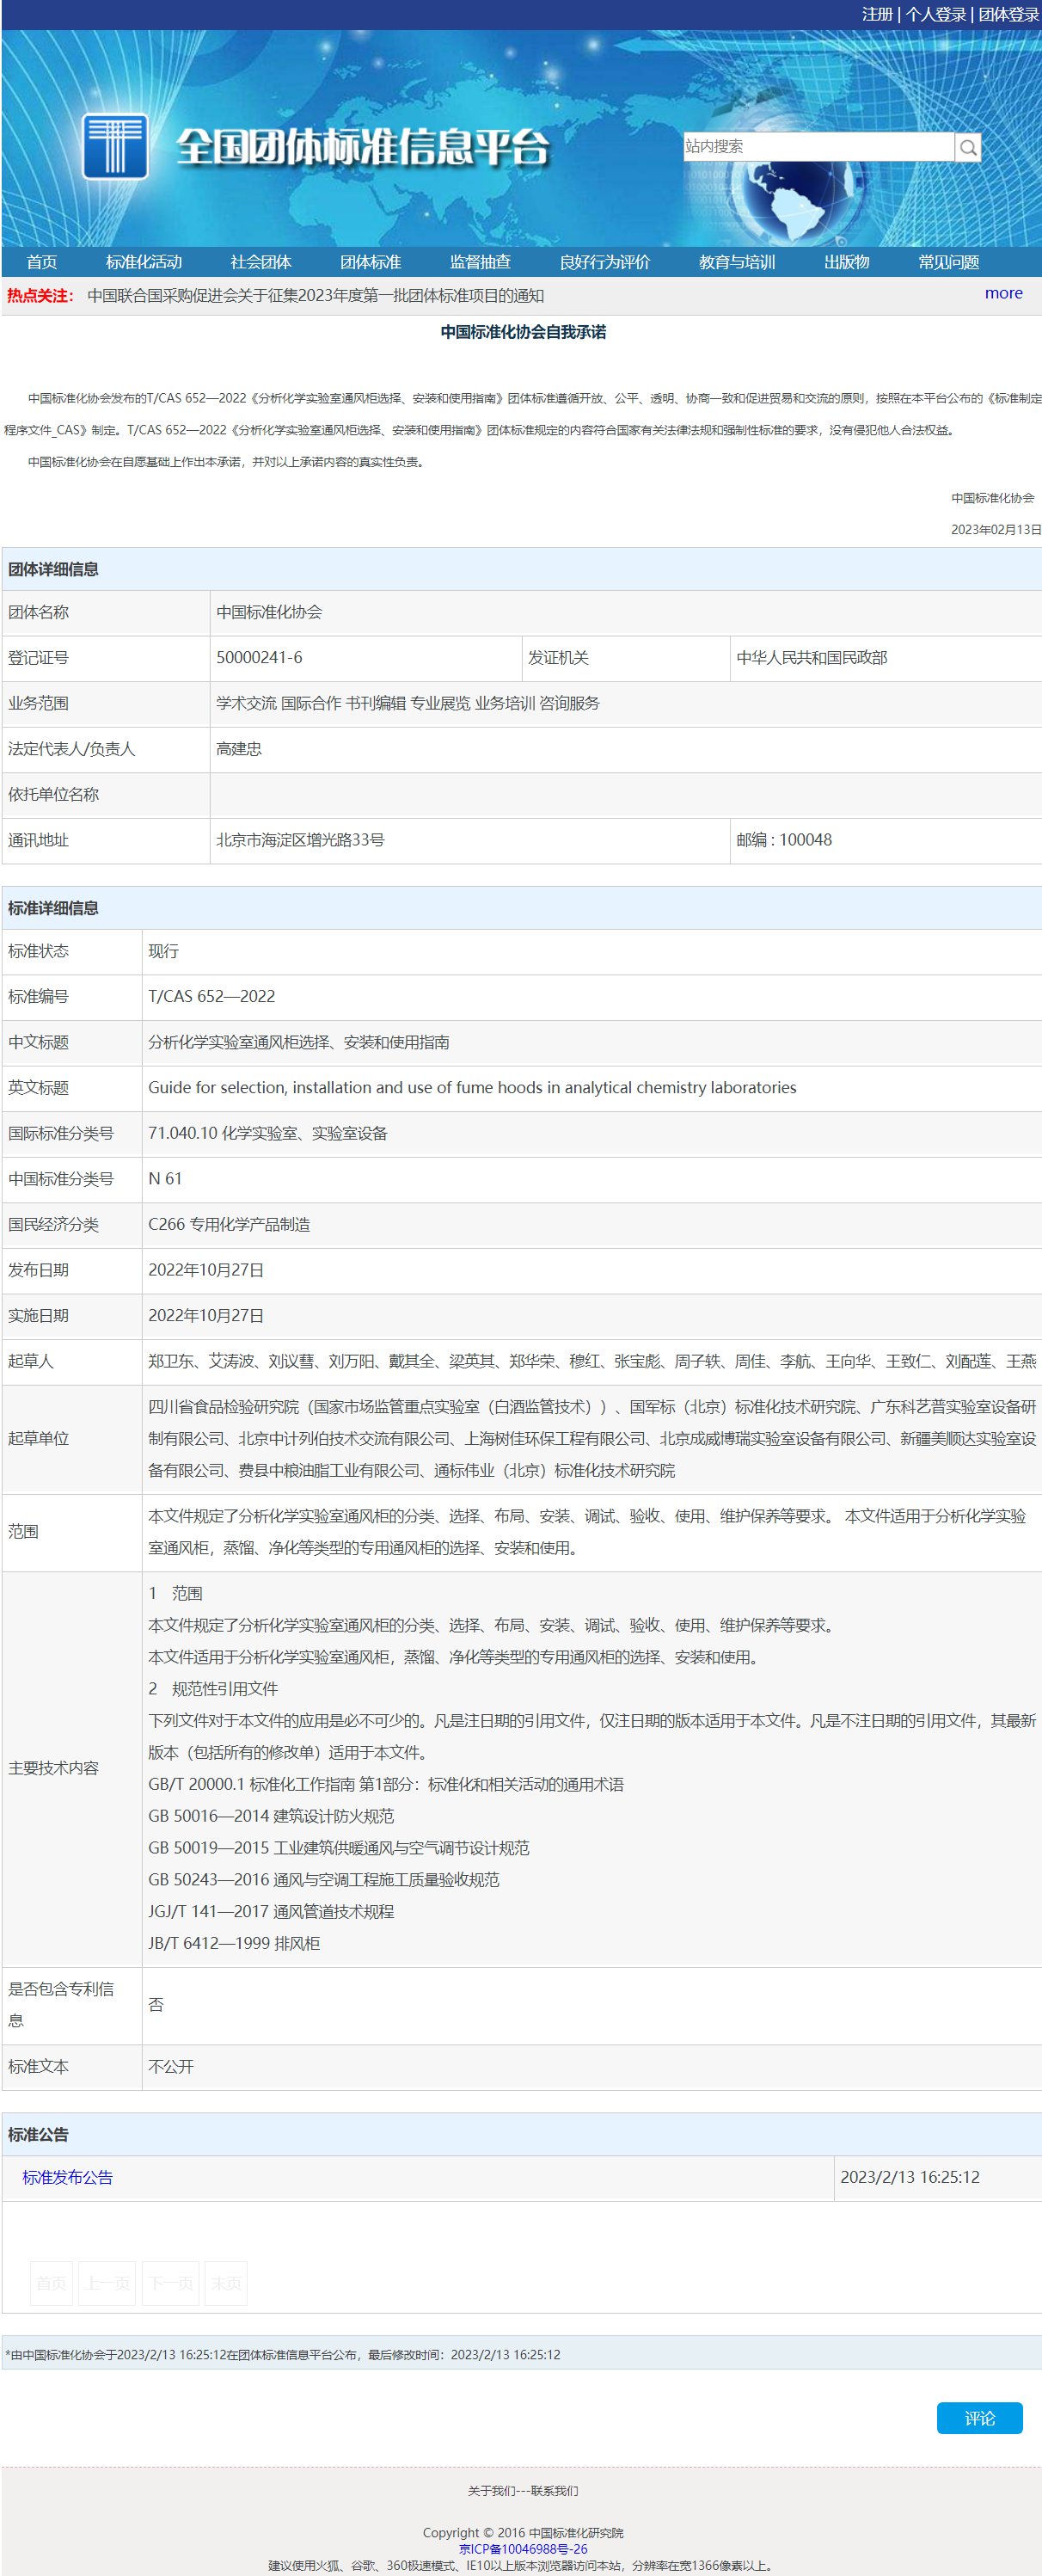Open the 京ICP备10046988号-26 link

pyautogui.click(x=523, y=2548)
